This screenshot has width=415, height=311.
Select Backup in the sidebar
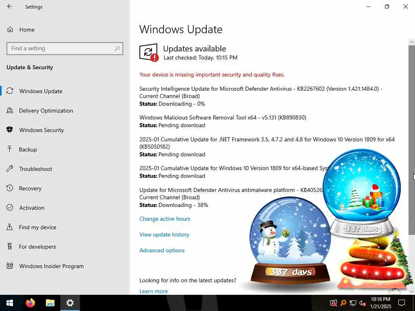[x=65, y=149]
